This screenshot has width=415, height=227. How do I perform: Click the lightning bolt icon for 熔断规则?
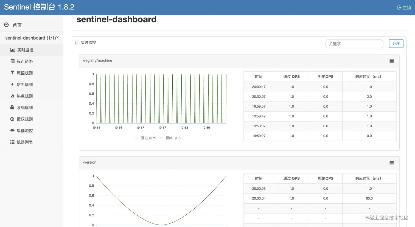(12, 84)
